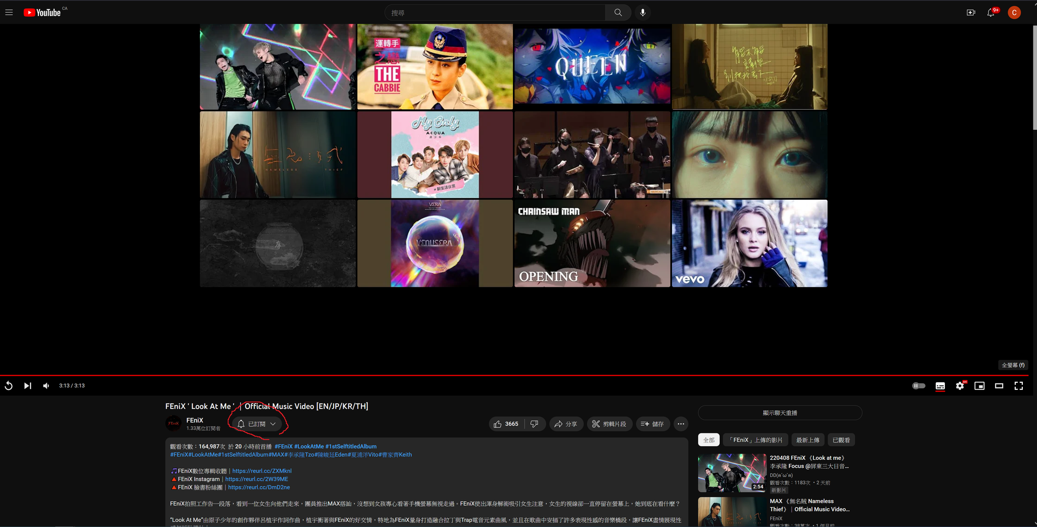The width and height of the screenshot is (1037, 527).
Task: Open the create video icon
Action: (x=971, y=13)
